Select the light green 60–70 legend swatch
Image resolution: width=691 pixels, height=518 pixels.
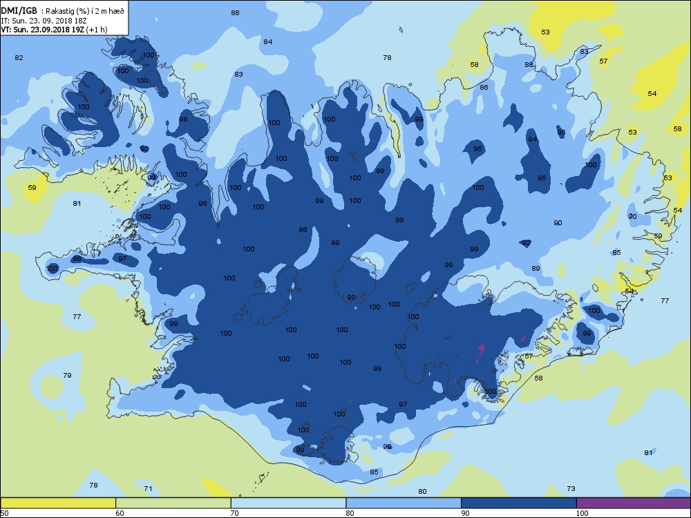click(x=173, y=503)
